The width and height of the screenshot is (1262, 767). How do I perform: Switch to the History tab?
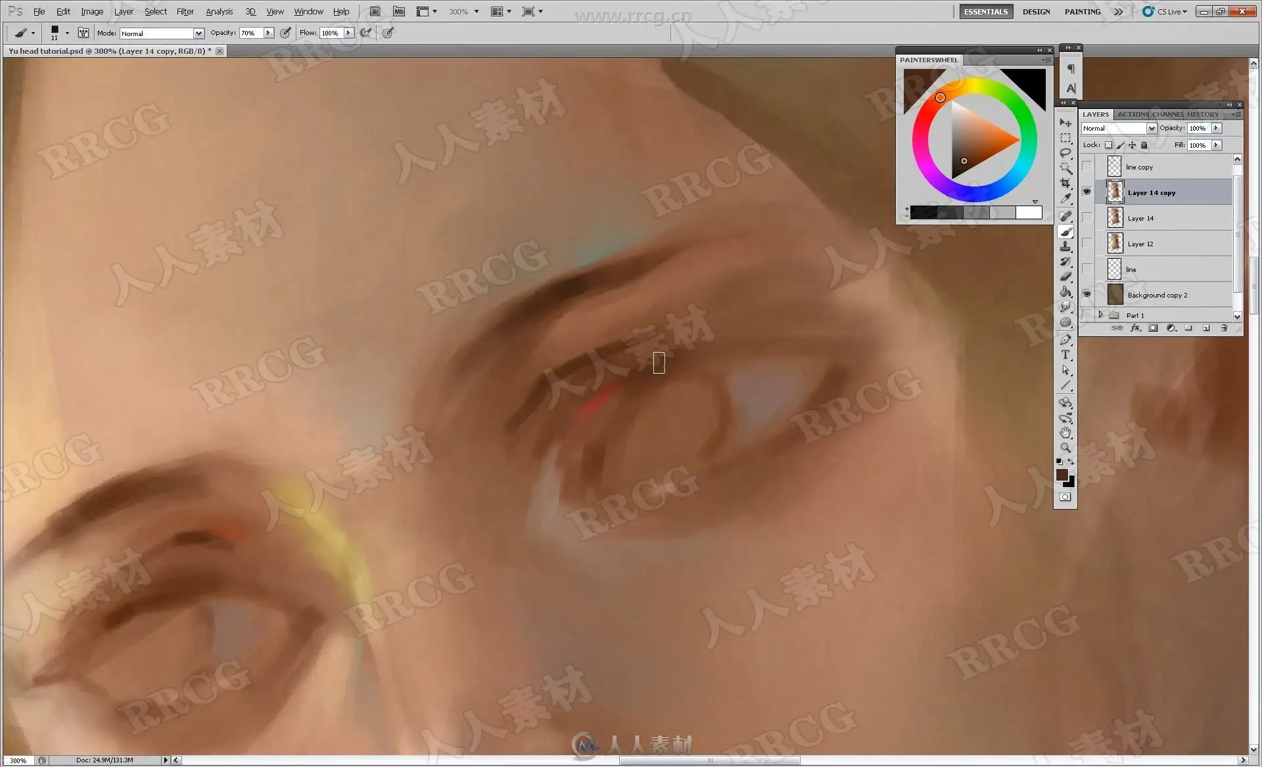pyautogui.click(x=1202, y=114)
